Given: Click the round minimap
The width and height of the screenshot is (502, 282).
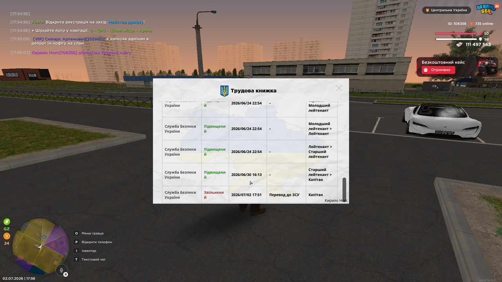Looking at the screenshot, I should (41, 246).
